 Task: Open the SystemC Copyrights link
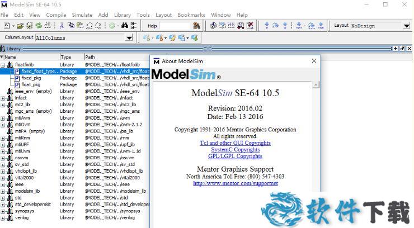[x=235, y=150]
